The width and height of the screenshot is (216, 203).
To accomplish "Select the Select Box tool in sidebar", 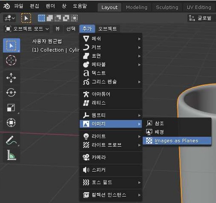I will 12,45.
